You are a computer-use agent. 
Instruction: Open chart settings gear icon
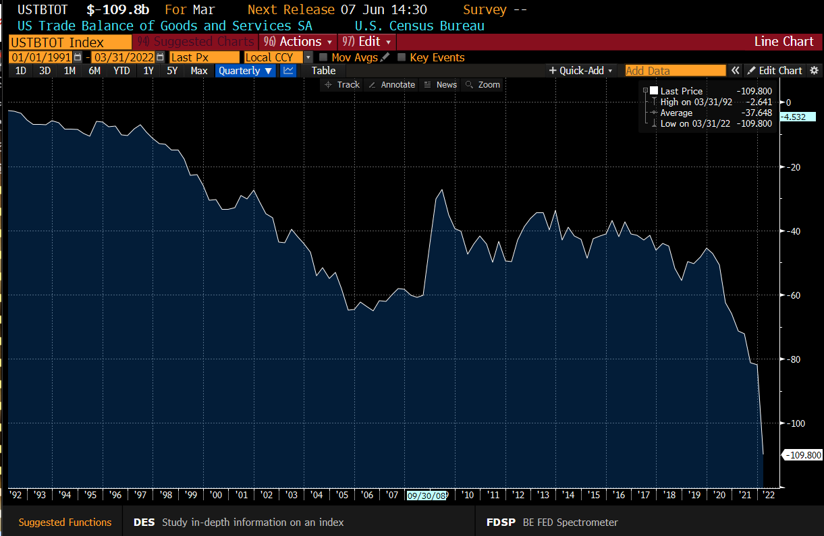(x=814, y=71)
